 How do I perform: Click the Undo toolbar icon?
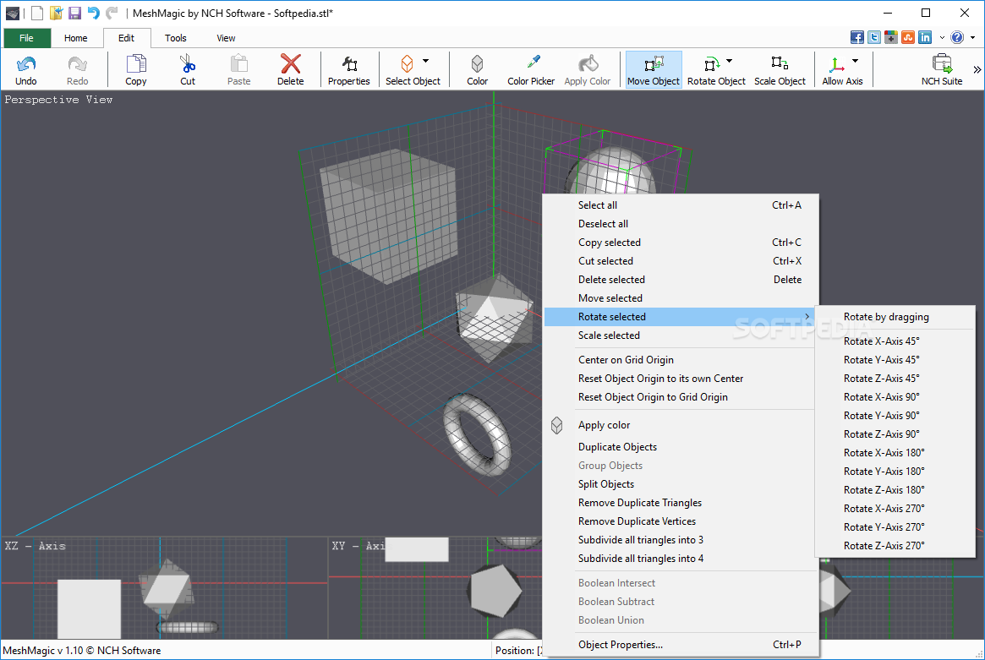(x=25, y=64)
